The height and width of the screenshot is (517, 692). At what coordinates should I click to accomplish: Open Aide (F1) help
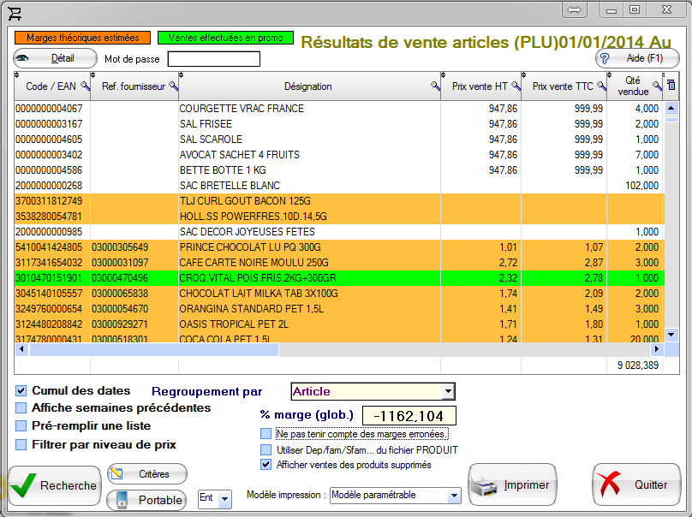point(637,58)
